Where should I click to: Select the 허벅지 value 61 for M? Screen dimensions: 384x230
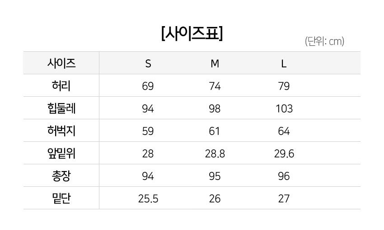coord(215,131)
